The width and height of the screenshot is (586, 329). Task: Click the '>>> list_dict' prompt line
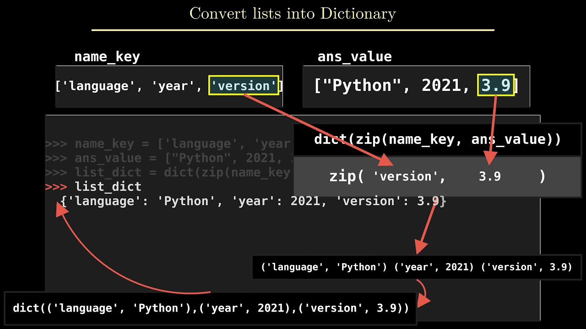93,186
